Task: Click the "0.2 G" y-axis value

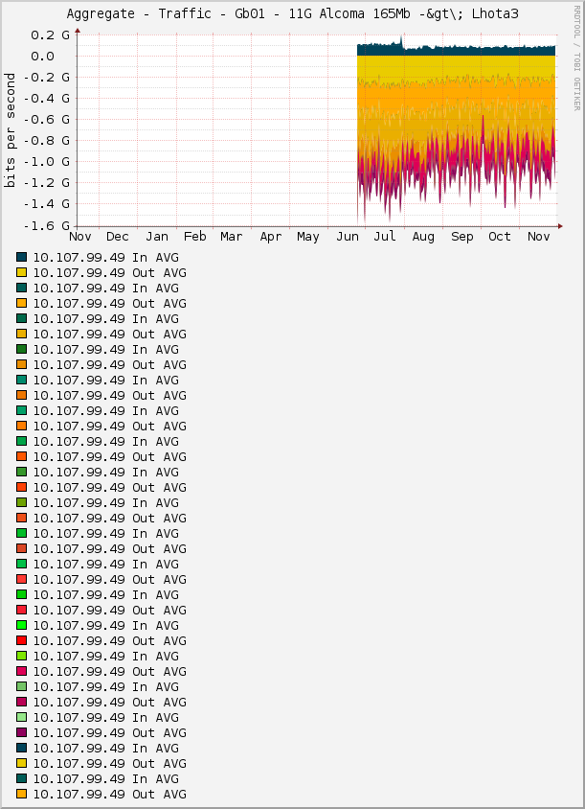Action: click(x=48, y=35)
